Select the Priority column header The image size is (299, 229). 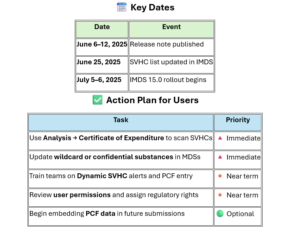238,122
